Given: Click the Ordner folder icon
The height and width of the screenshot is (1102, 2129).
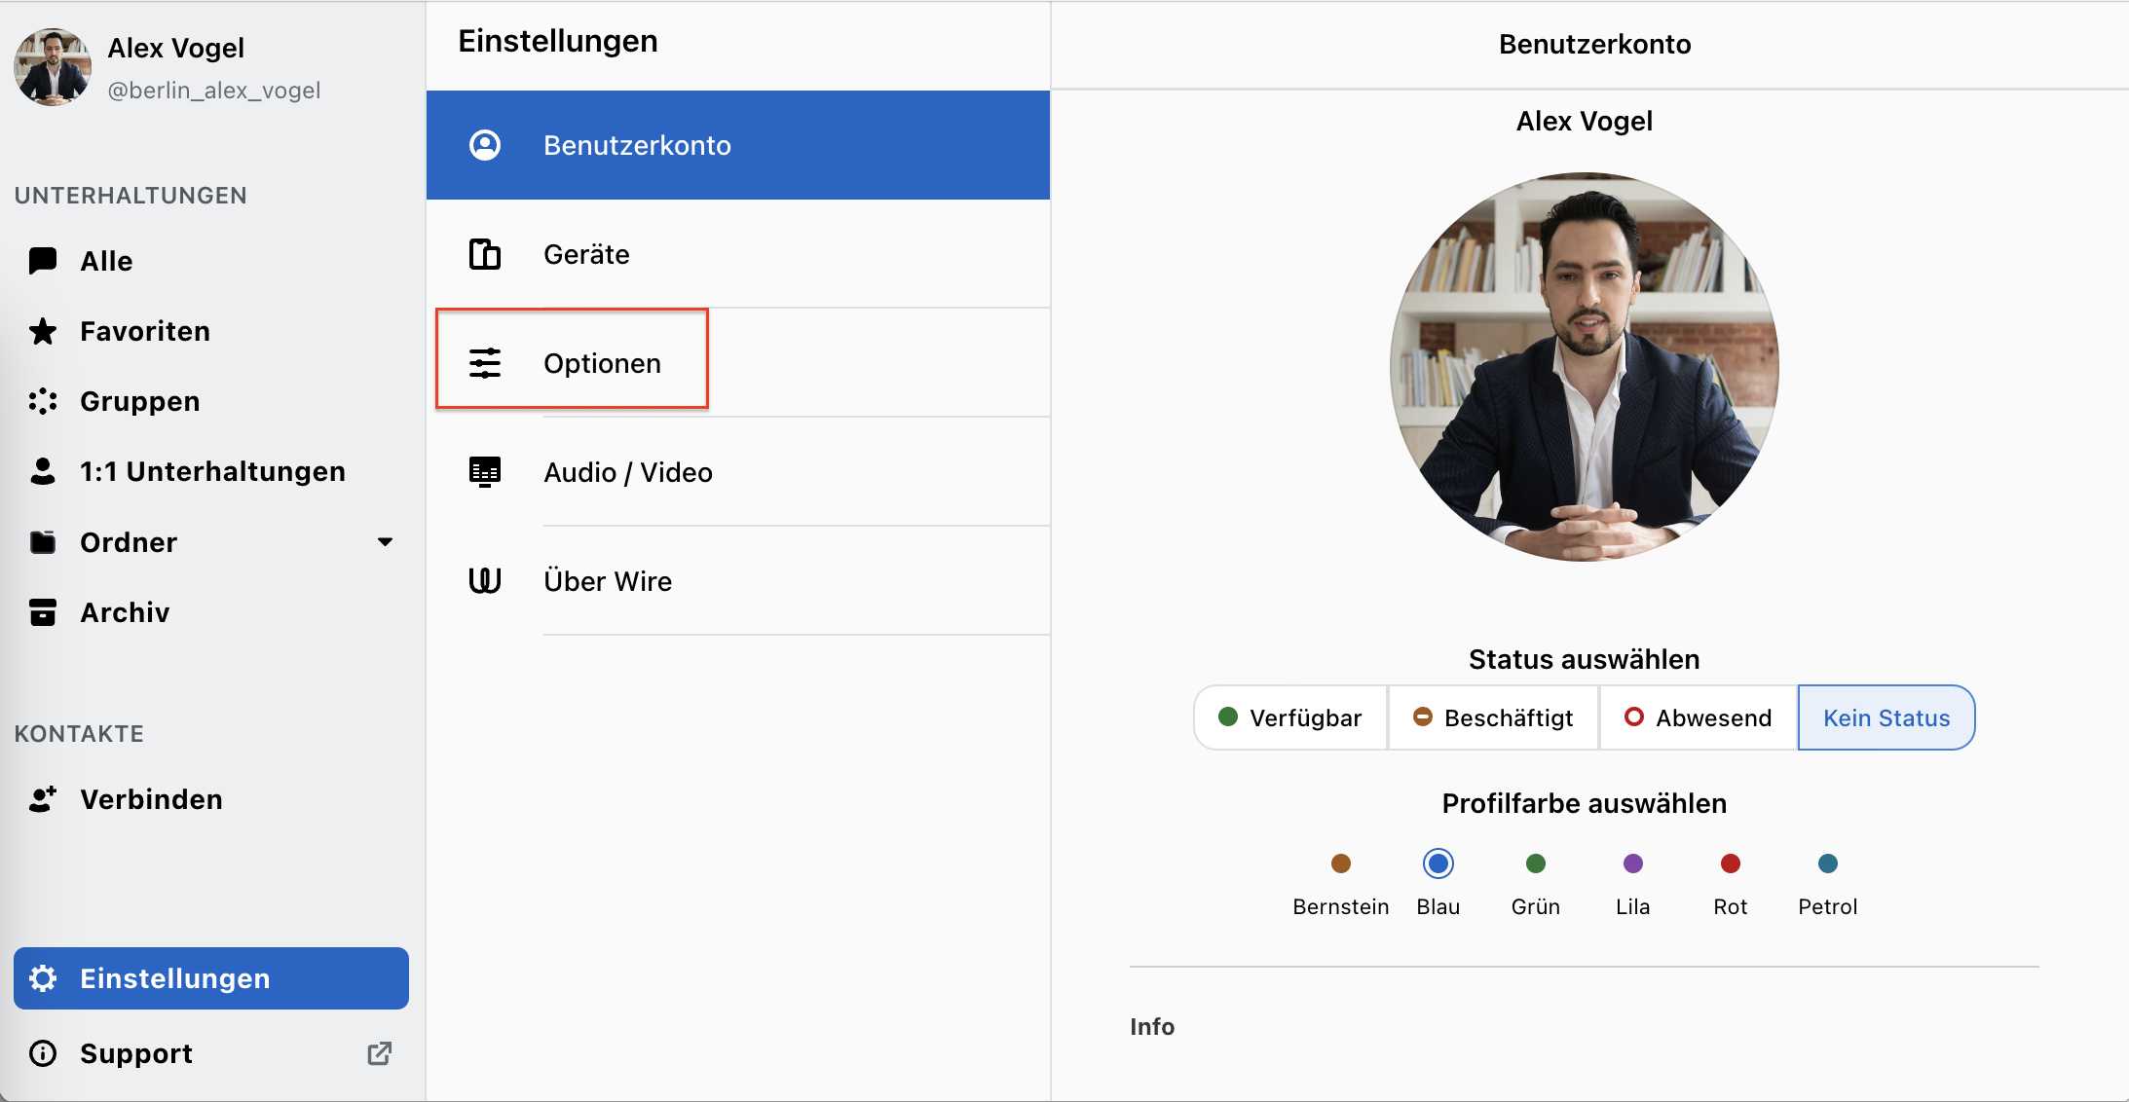Looking at the screenshot, I should pyautogui.click(x=43, y=542).
